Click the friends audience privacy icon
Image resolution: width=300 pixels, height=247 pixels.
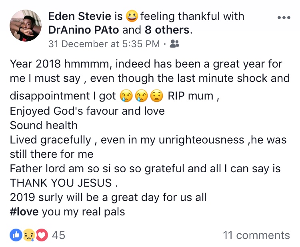174,44
